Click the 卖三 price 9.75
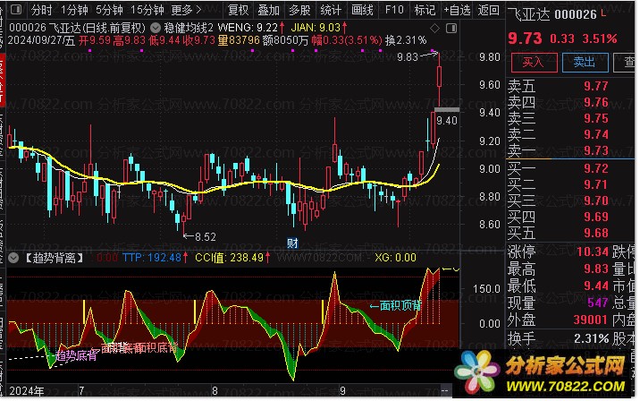This screenshot has height=401, width=640. tap(596, 118)
